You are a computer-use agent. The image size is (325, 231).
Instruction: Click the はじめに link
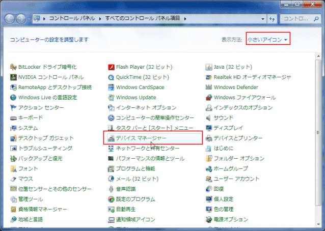pos(224,149)
